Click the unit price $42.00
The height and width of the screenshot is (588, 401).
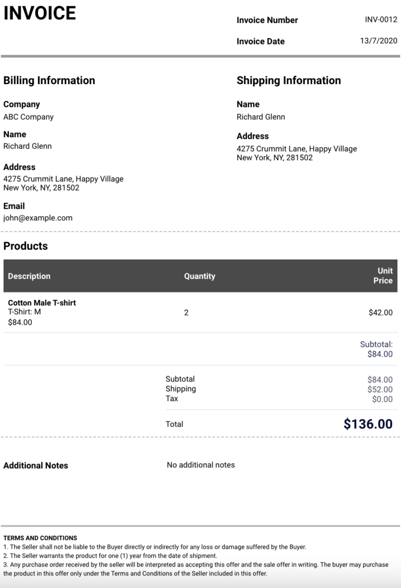[380, 313]
